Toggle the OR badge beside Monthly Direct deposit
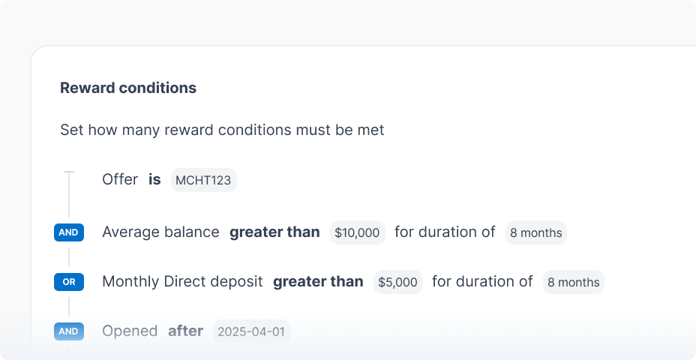This screenshot has width=696, height=360. 68,282
